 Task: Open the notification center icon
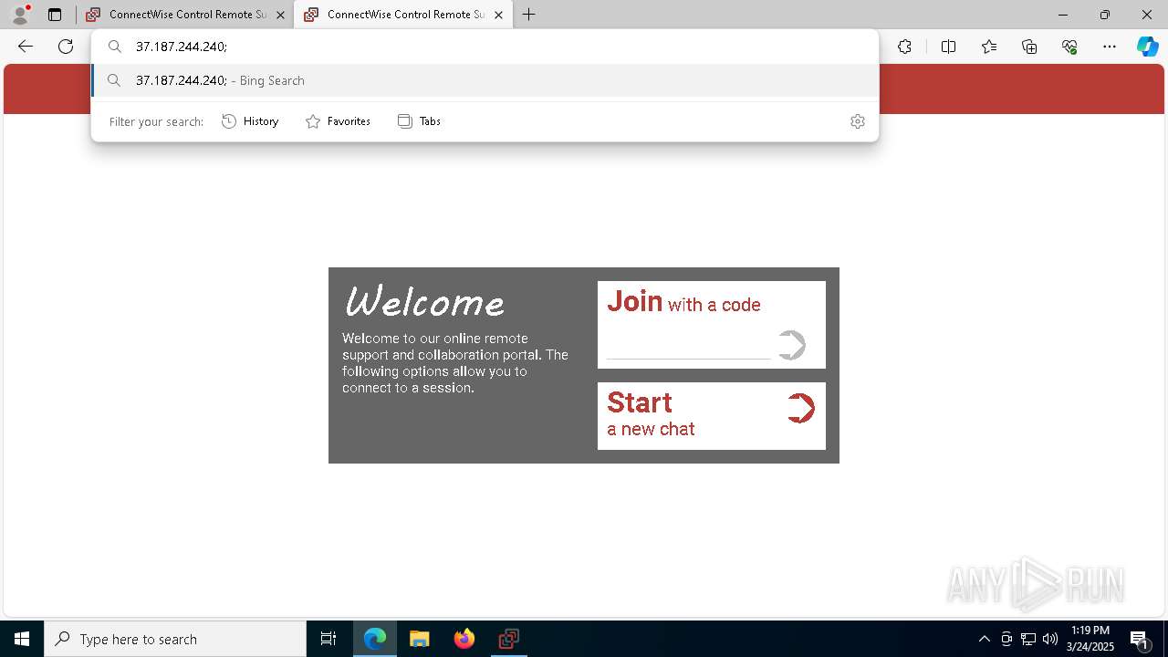[1140, 639]
